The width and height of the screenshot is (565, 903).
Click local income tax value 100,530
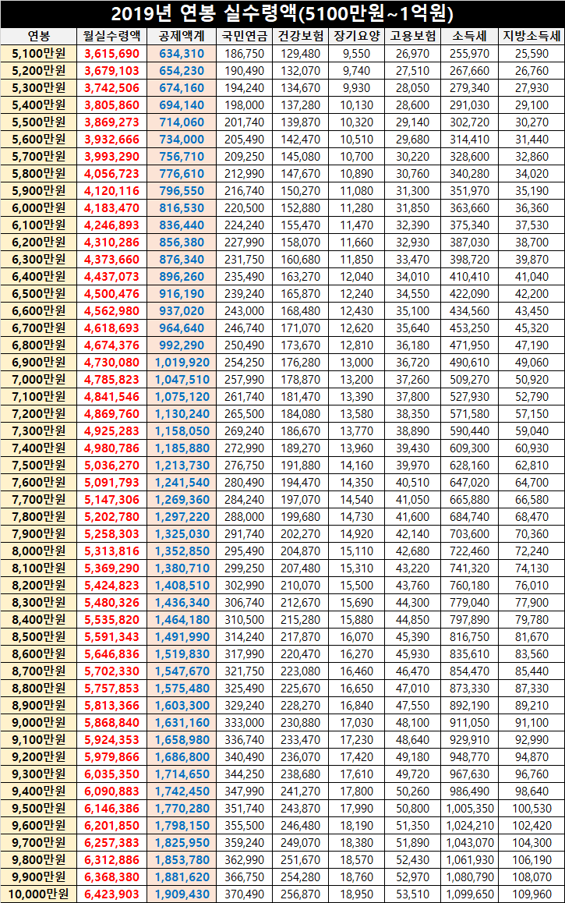tap(531, 809)
